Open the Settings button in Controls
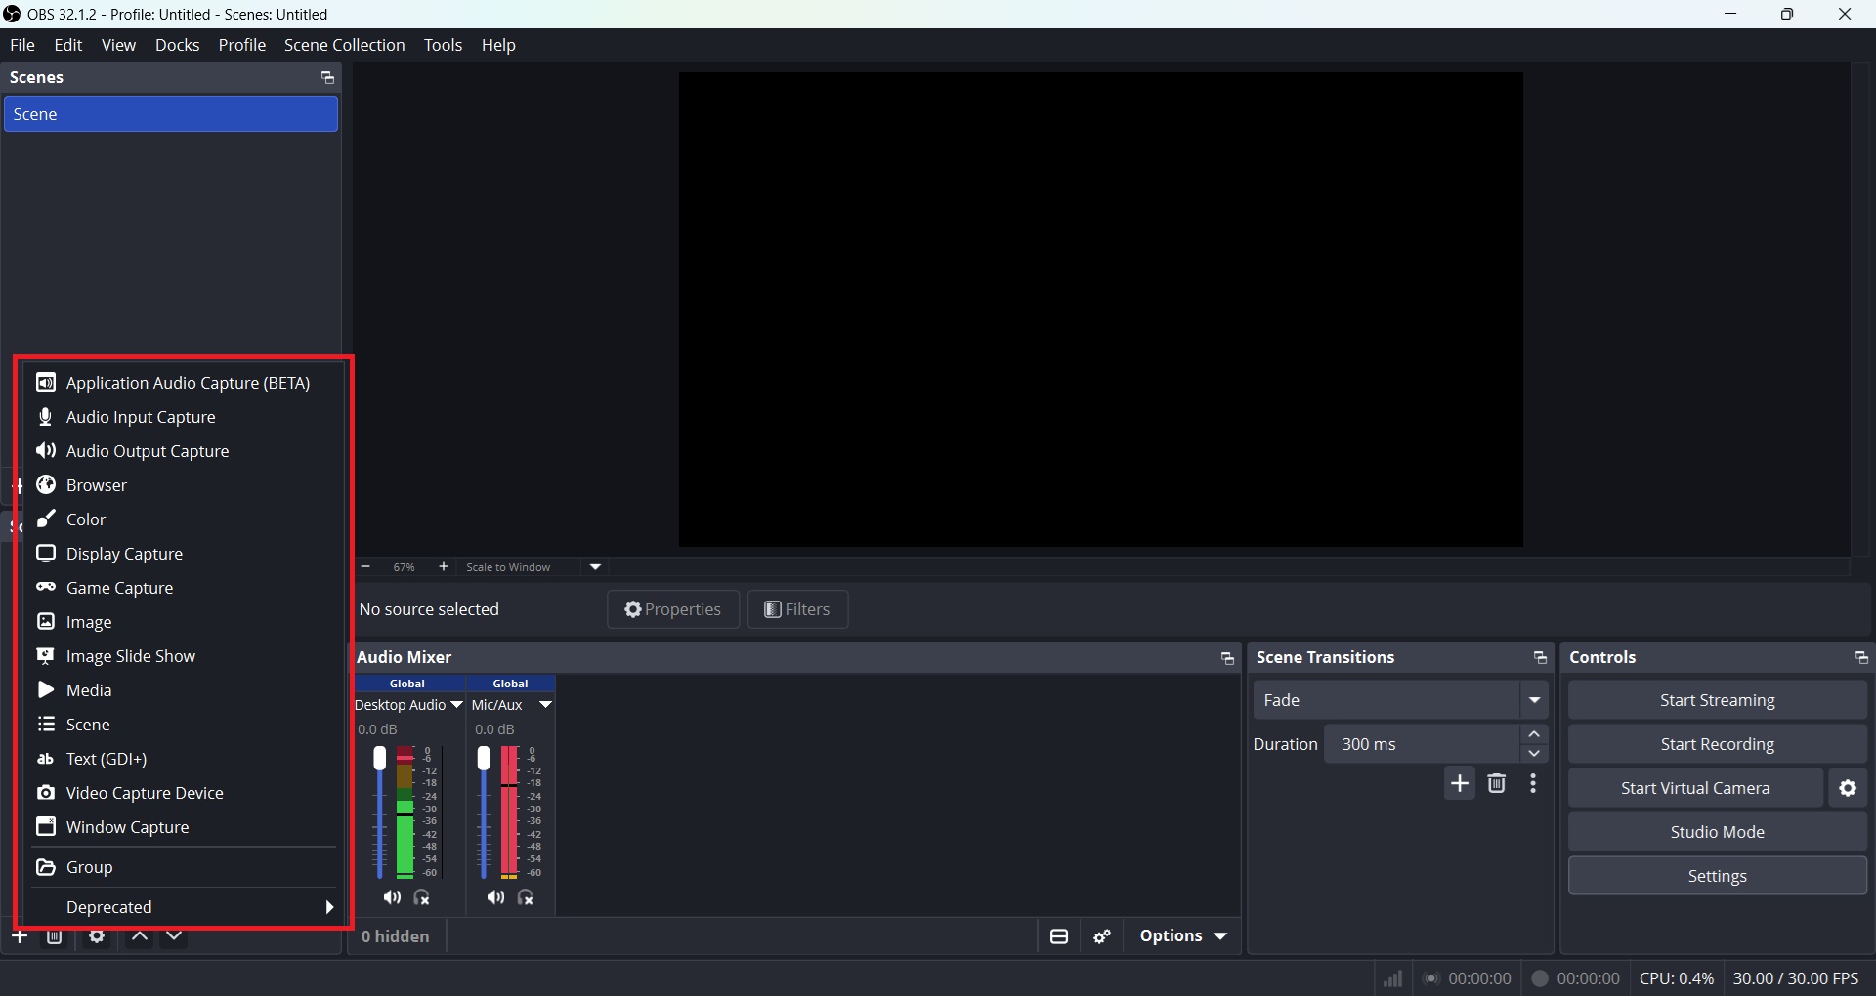The width and height of the screenshot is (1876, 996). coord(1717,876)
